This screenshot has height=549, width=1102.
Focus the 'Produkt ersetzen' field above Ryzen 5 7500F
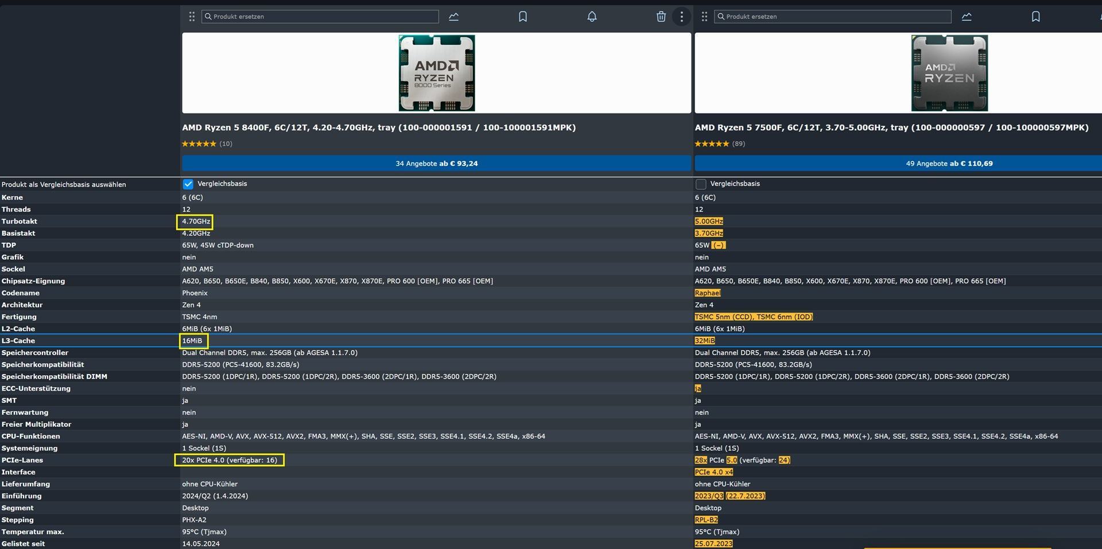(x=833, y=17)
